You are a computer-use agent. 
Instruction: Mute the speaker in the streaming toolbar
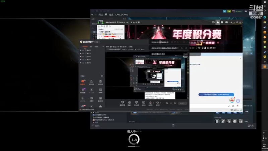click(157, 103)
